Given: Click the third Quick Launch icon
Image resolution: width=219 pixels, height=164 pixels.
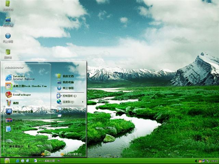Looking at the screenshot, I should pyautogui.click(x=28, y=161).
